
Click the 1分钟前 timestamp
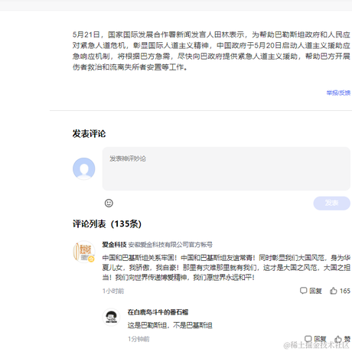(139, 339)
